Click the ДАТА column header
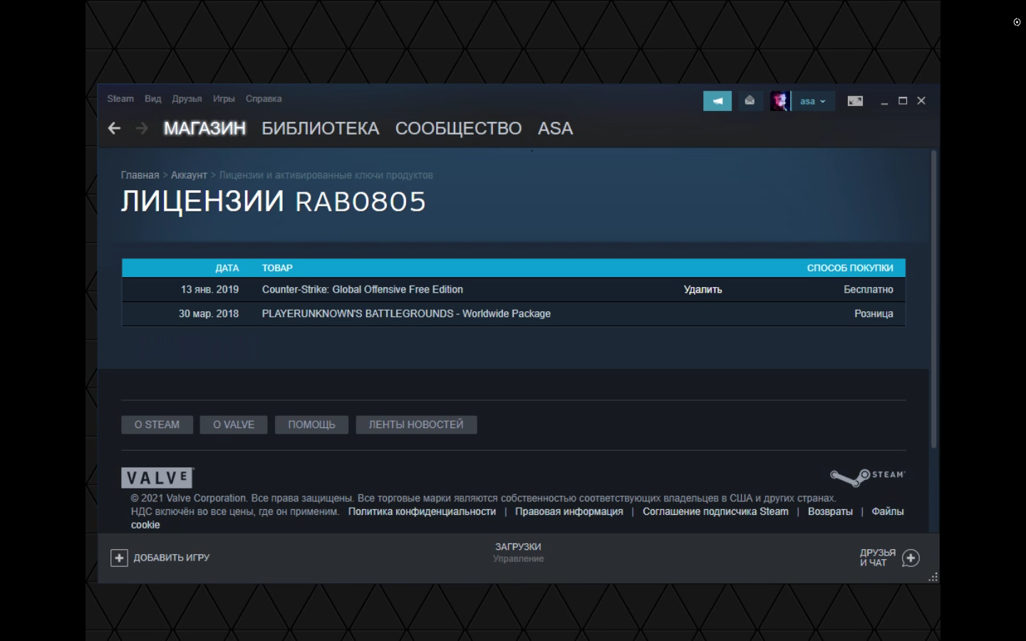Image resolution: width=1026 pixels, height=641 pixels. 227,268
